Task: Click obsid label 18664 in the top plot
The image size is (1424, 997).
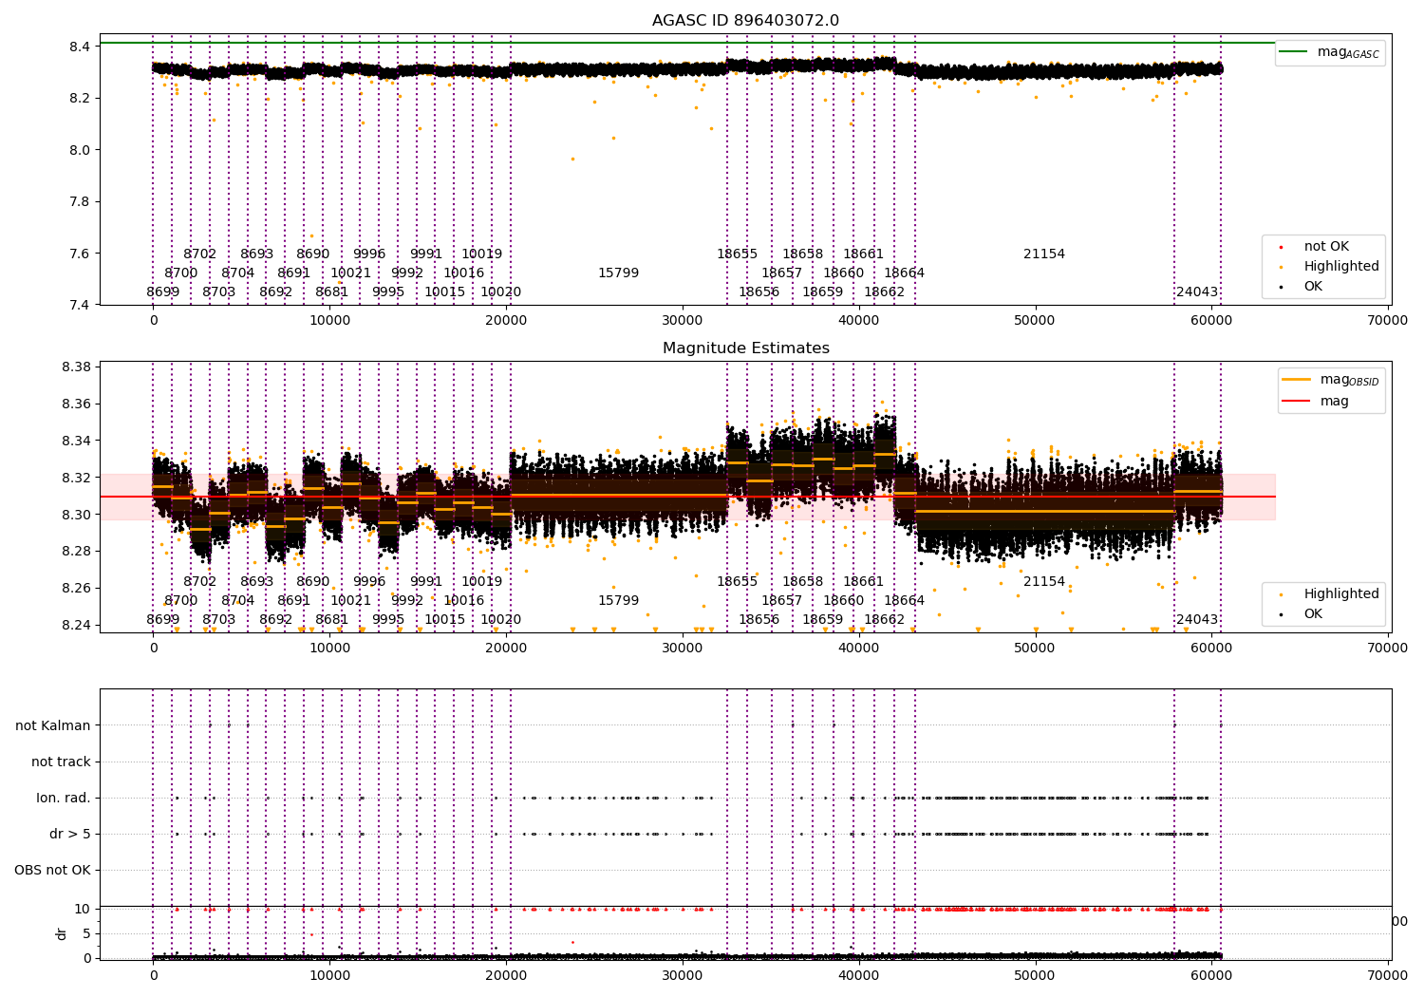Action: tap(904, 273)
